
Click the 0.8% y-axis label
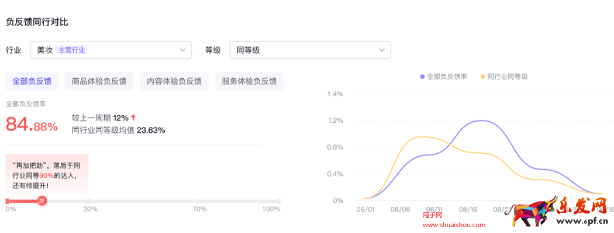tap(335, 147)
